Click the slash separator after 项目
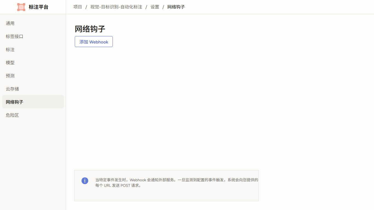 86,7
